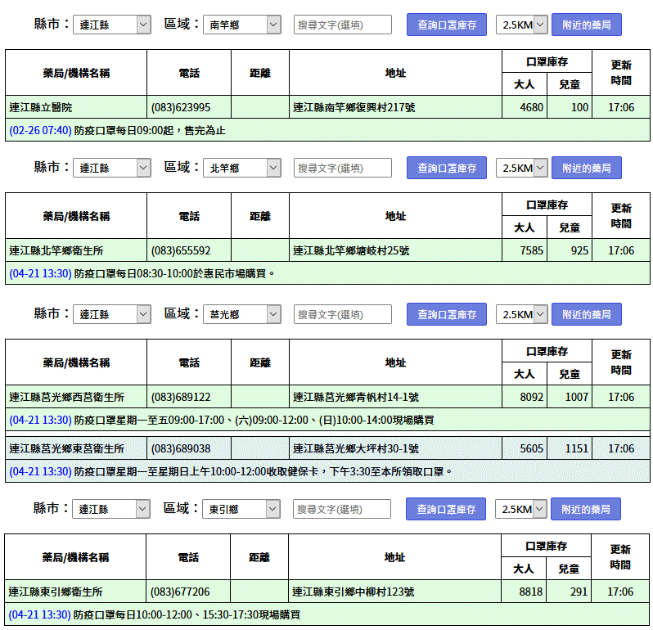Click 附近的藥局 button in 莒光鄉 section

(x=587, y=314)
